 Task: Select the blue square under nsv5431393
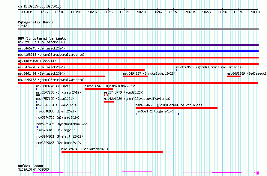tap(37, 127)
